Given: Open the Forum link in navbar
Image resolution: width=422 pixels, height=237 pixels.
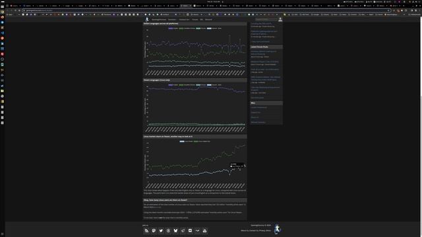Looking at the screenshot, I should (195, 20).
